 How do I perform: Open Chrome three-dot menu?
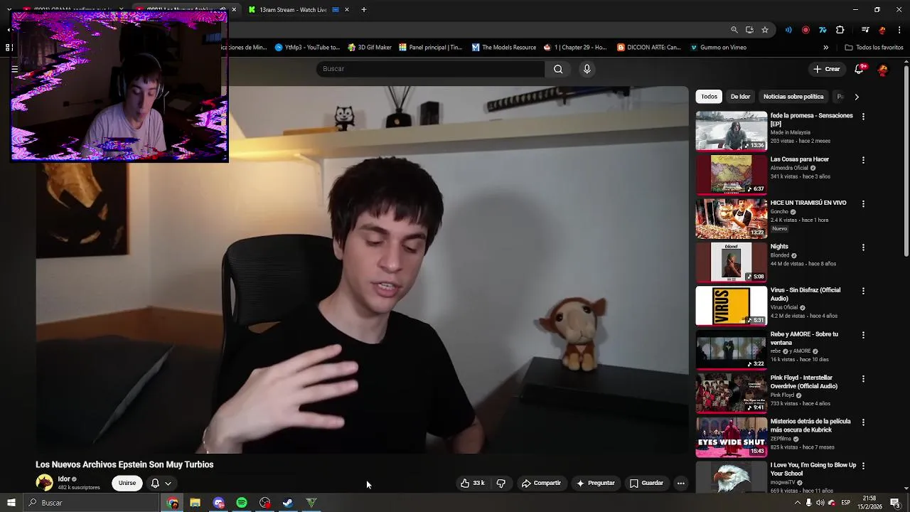tap(899, 30)
